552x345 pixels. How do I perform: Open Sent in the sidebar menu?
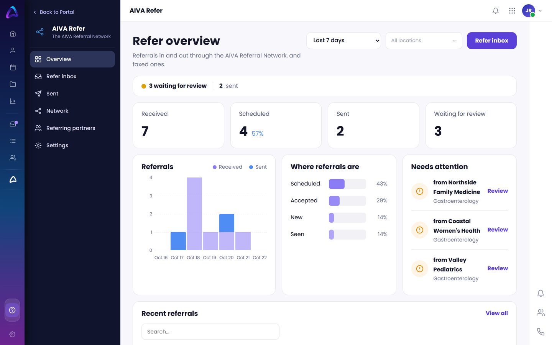(72, 94)
